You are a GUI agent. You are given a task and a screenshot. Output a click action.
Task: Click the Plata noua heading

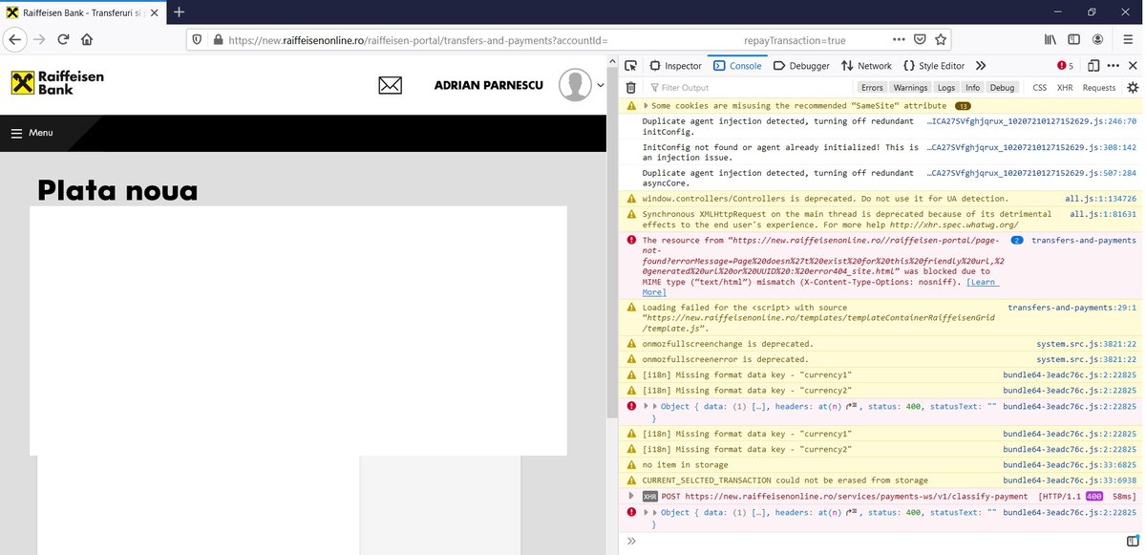click(x=117, y=190)
